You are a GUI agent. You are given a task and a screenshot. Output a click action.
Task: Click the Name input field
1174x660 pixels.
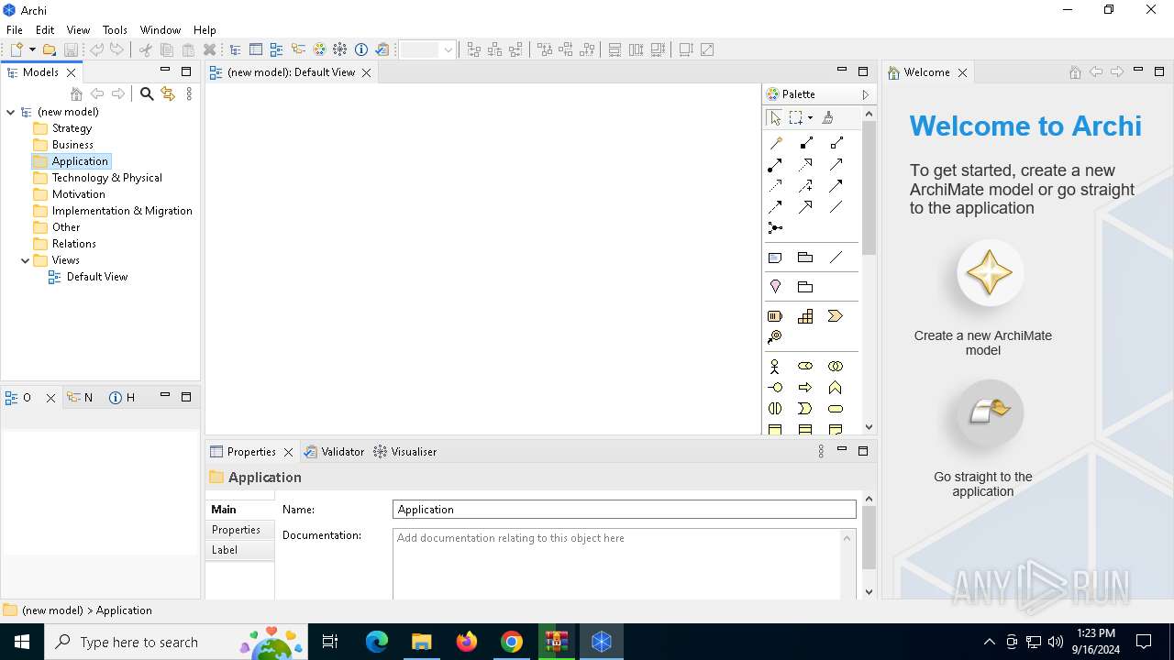[625, 510]
